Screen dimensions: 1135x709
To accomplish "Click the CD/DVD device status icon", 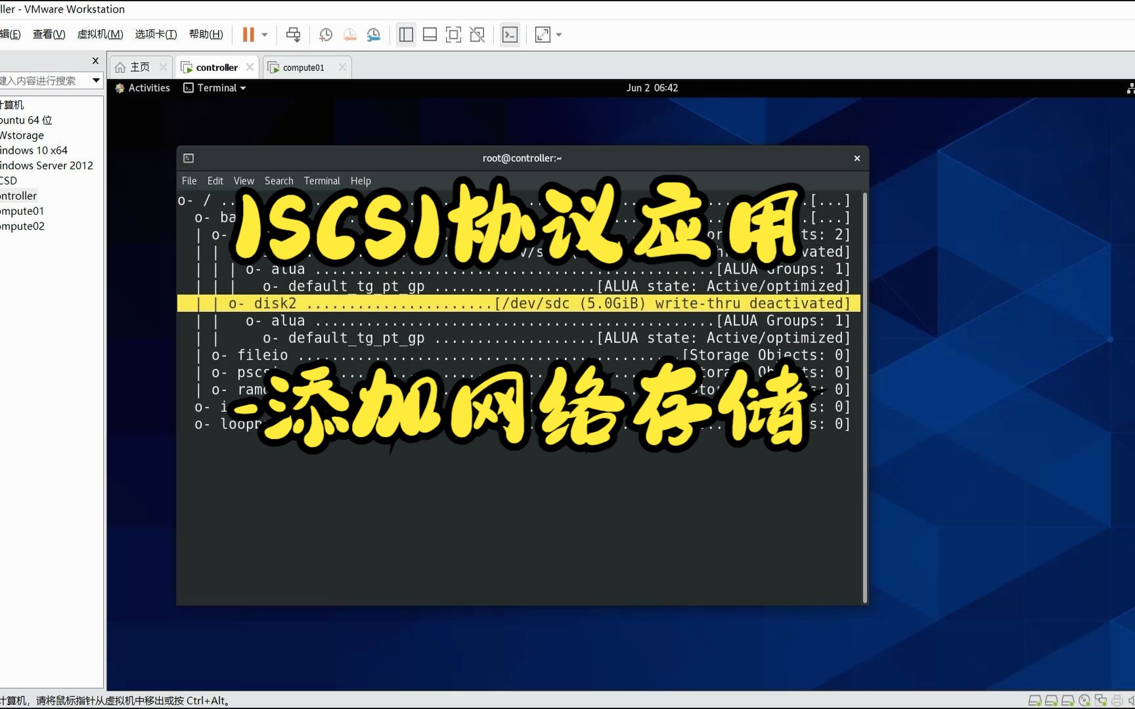I will coord(1084,700).
